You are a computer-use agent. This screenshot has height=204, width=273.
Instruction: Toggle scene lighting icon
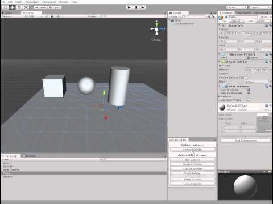click(47, 16)
